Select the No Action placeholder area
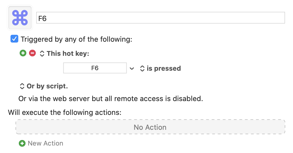Screen dimensions: 293x153 pos(150,127)
